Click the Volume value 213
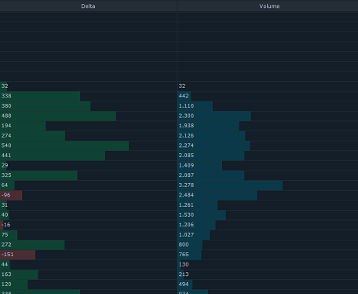The image size is (358, 294). pos(184,274)
